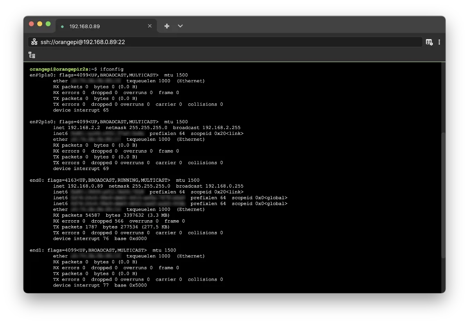Click the red close window button
Viewport: 469px width, 324px height.
[31, 24]
